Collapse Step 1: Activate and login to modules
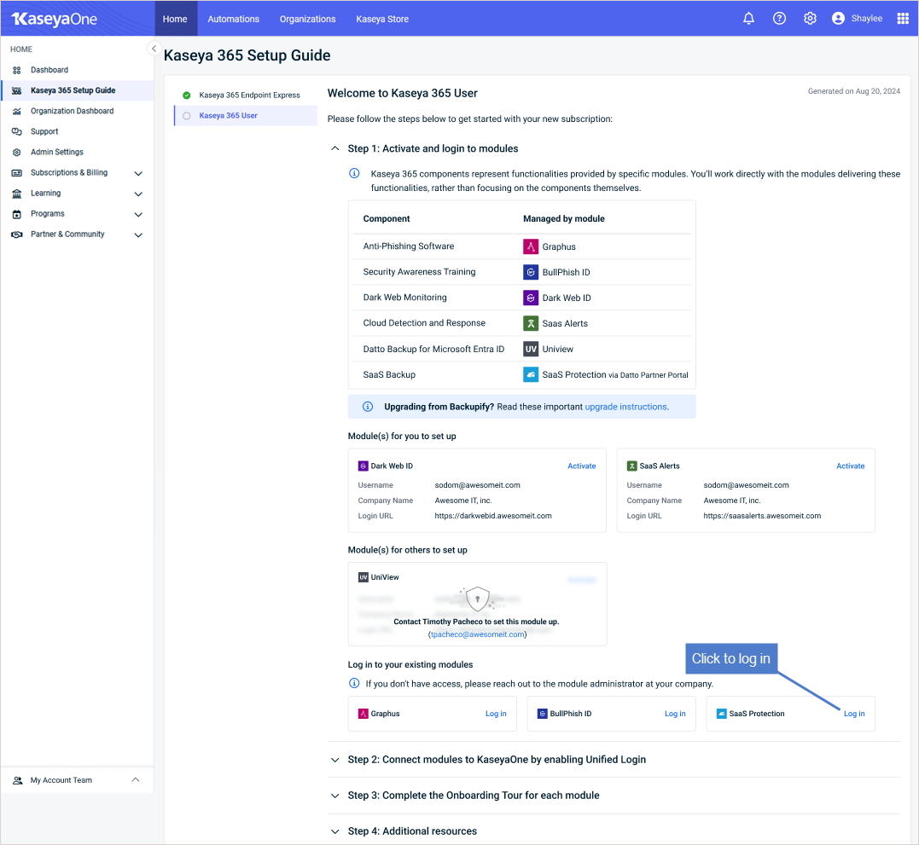919x845 pixels. [x=335, y=148]
